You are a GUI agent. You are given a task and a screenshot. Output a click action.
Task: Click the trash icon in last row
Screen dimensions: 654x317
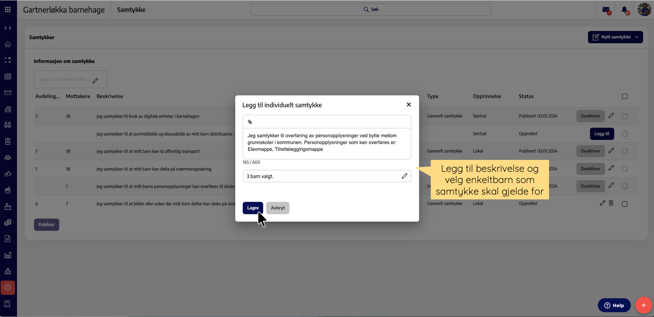611,203
